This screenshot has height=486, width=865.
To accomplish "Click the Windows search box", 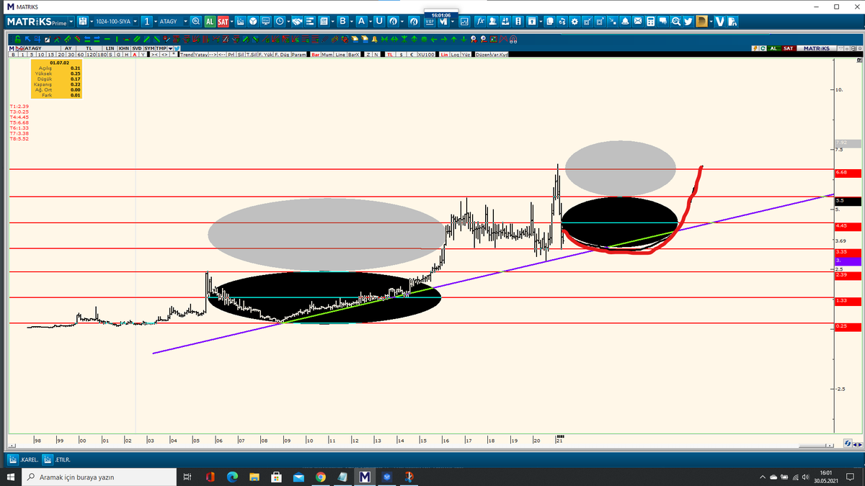I will coord(99,477).
